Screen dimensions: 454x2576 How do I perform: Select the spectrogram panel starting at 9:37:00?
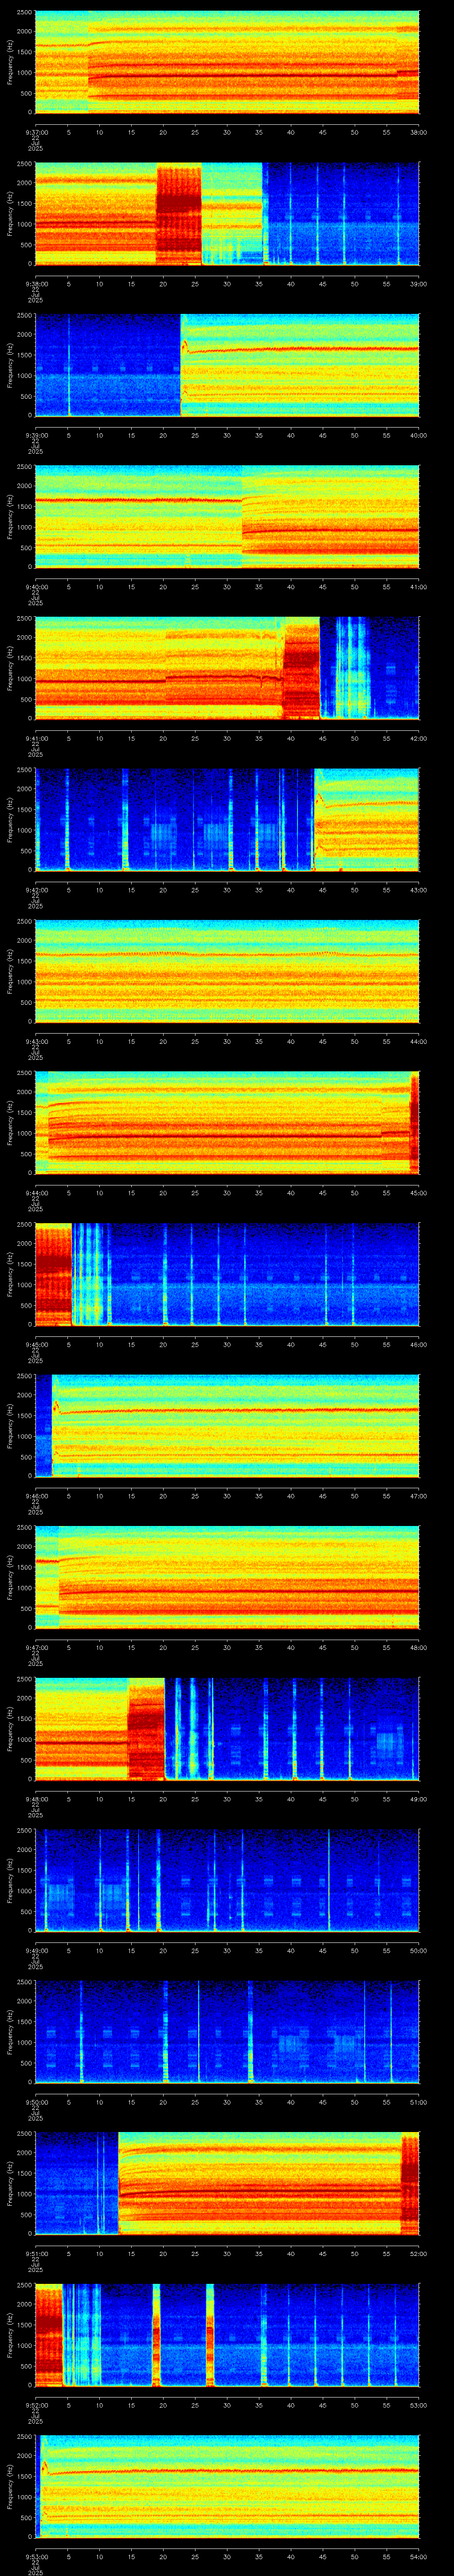click(x=227, y=63)
